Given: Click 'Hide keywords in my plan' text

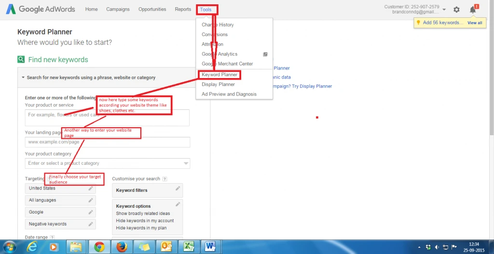Looking at the screenshot, I should click(141, 228).
